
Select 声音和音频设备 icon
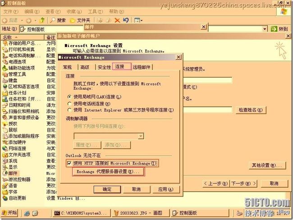pyautogui.click(x=5, y=117)
